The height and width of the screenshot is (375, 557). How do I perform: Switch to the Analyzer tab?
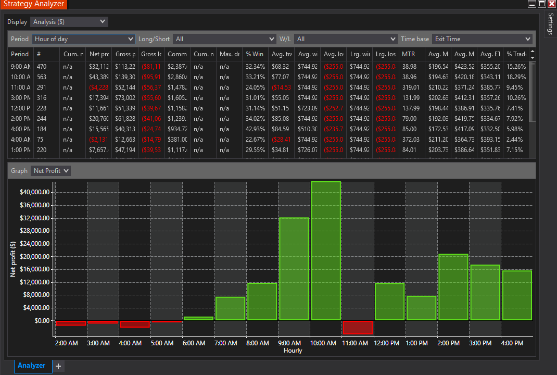pos(32,366)
